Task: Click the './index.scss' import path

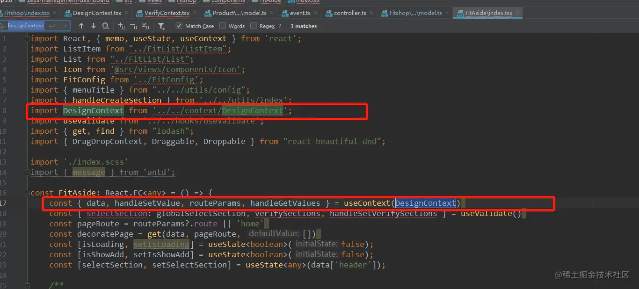Action: (x=95, y=162)
